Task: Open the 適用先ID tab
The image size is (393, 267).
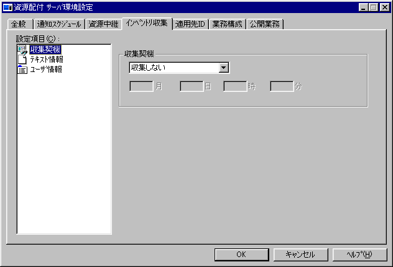Action: point(190,24)
